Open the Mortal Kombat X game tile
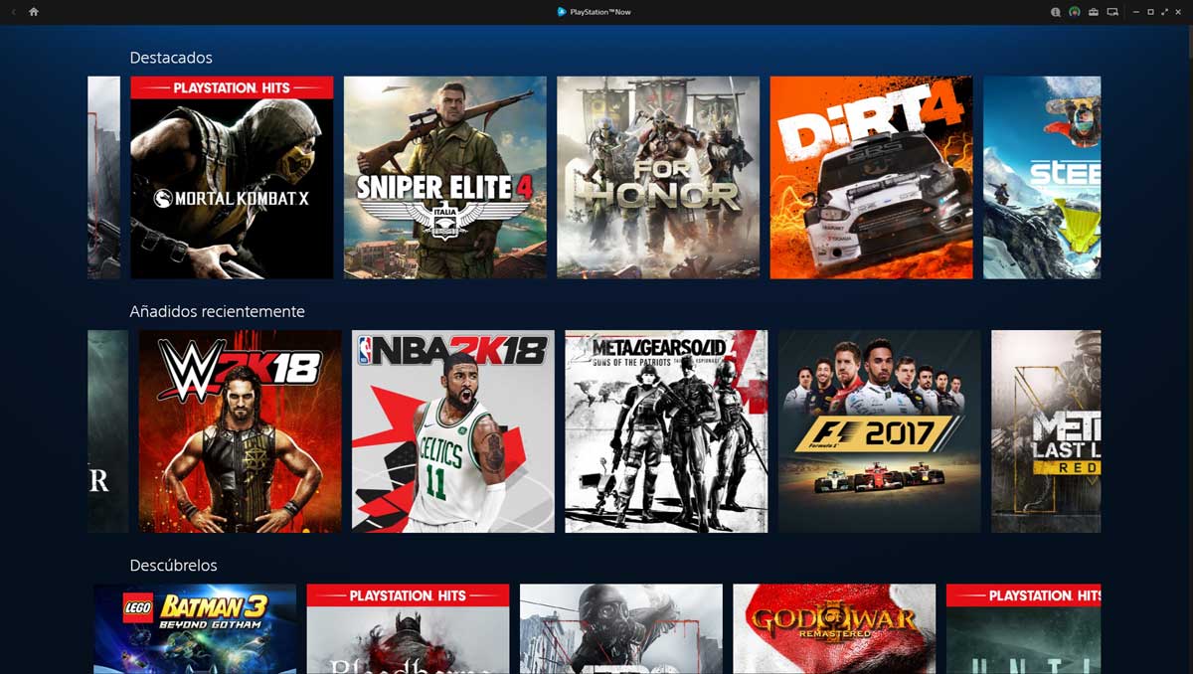Image resolution: width=1193 pixels, height=674 pixels. pyautogui.click(x=232, y=178)
